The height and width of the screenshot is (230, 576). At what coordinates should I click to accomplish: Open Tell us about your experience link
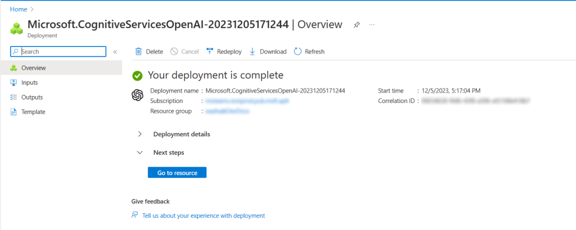[203, 216]
